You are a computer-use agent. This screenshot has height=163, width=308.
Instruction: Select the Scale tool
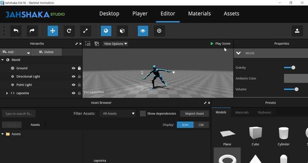[x=85, y=31]
